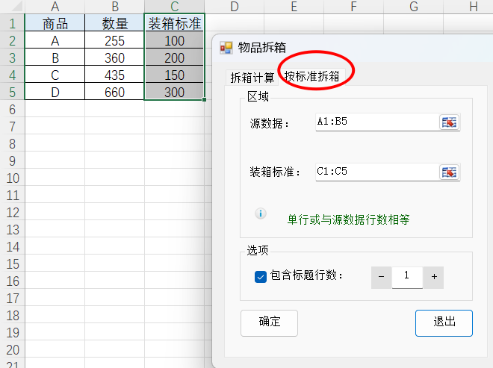Select column B header
Screen dimensions: 493x368
(115, 7)
